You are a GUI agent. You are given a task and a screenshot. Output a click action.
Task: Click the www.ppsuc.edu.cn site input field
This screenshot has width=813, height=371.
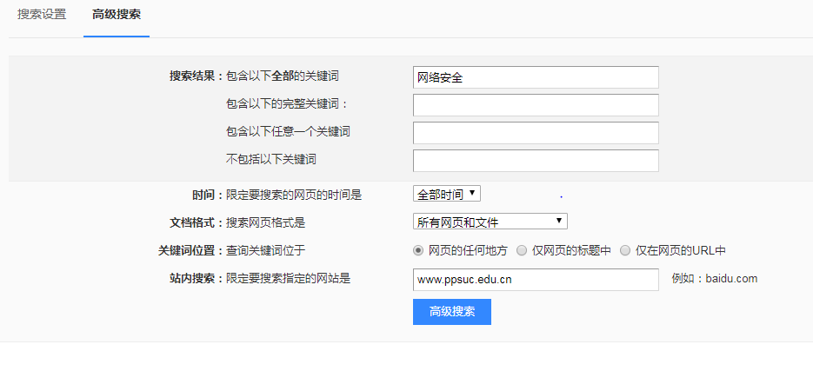[536, 279]
